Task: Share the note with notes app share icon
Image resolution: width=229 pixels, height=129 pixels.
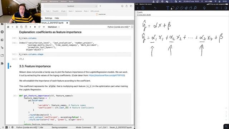Action: [x=143, y=8]
